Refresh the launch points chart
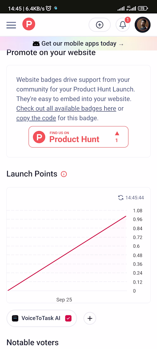This screenshot has height=349, width=157. pyautogui.click(x=121, y=197)
